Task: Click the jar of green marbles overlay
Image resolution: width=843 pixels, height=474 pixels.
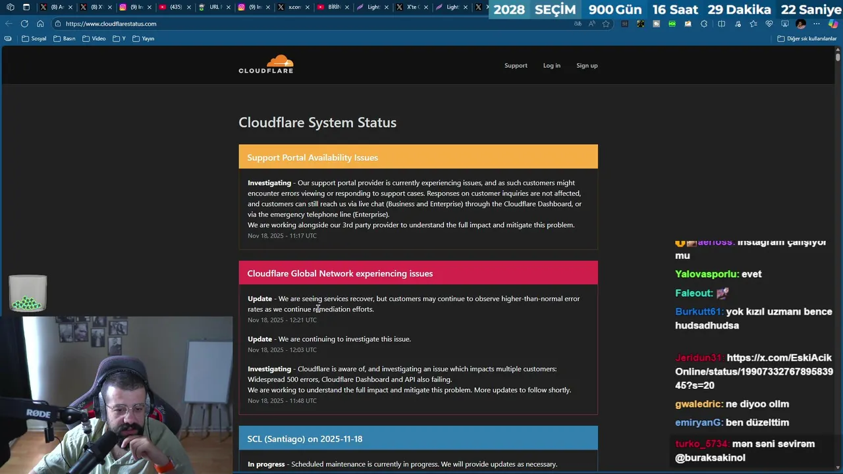Action: [x=28, y=294]
